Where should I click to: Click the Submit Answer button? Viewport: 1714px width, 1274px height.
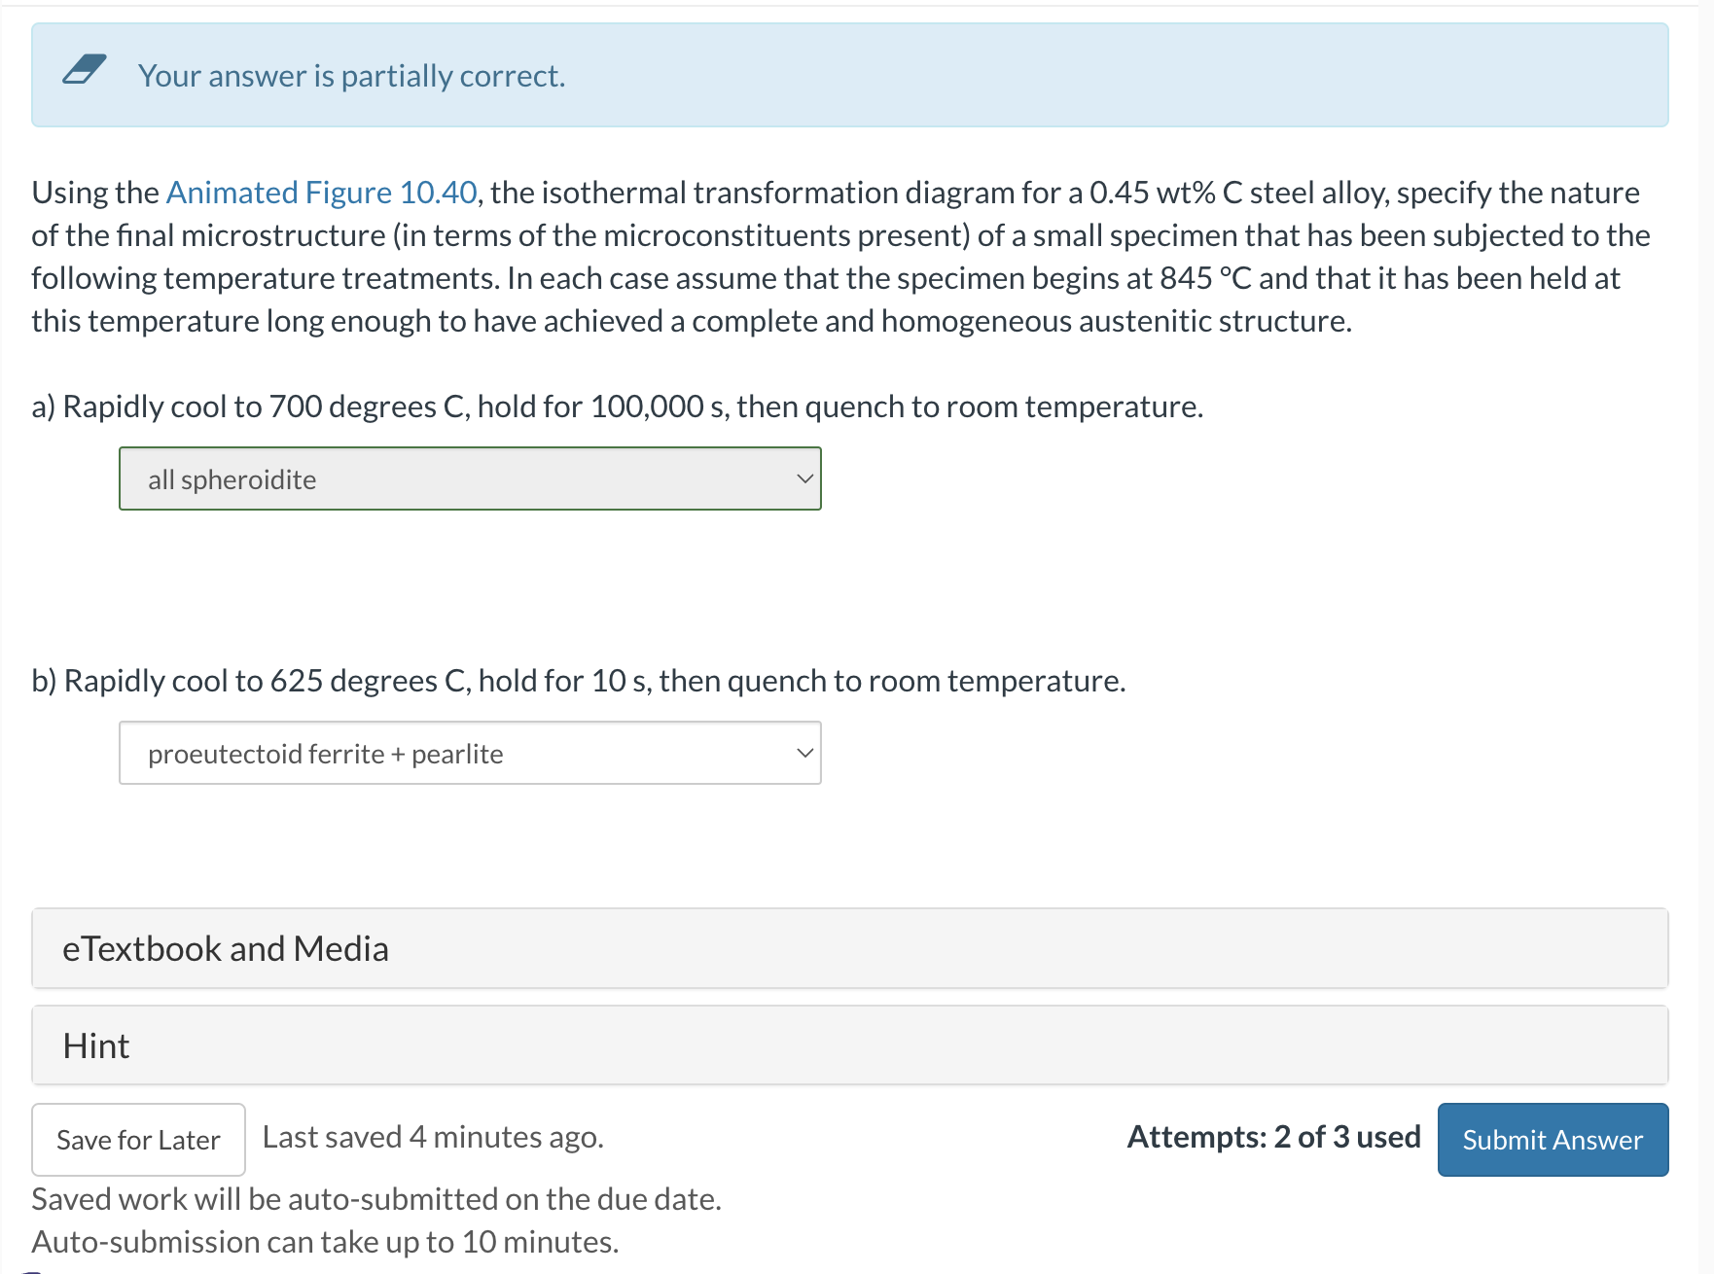(x=1552, y=1139)
